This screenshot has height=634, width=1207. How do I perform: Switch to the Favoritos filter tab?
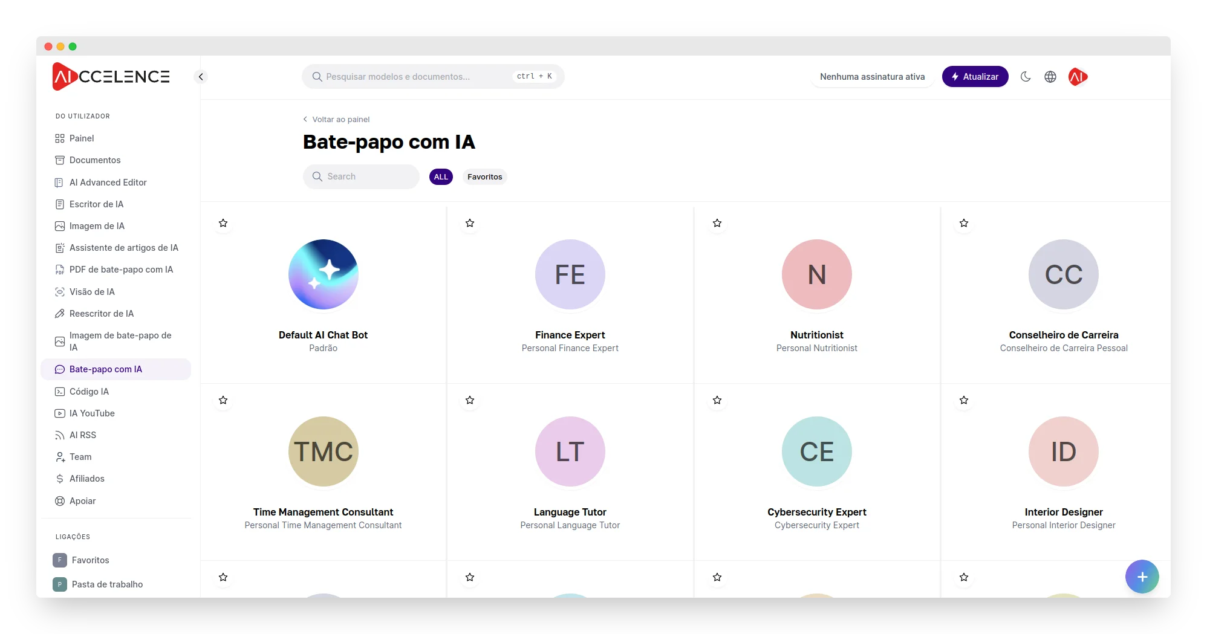[484, 177]
